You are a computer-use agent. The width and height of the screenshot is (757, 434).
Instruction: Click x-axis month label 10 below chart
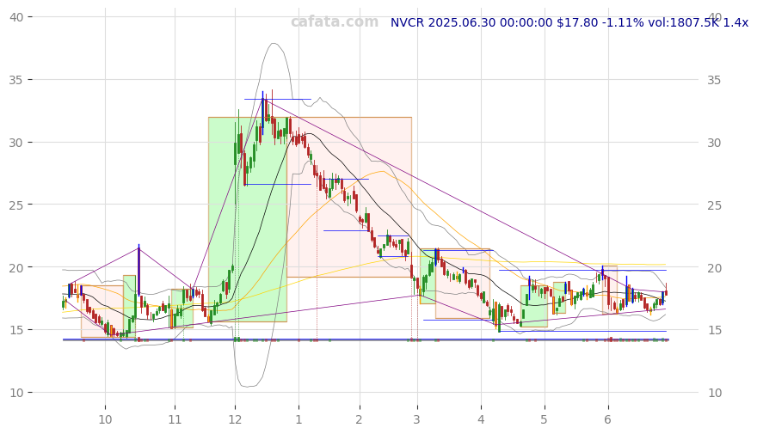click(x=105, y=419)
